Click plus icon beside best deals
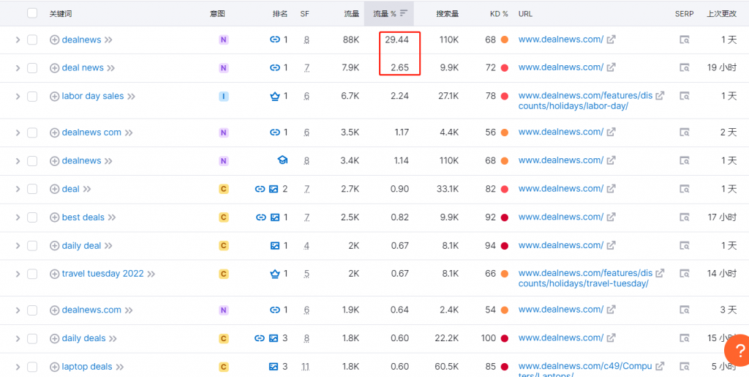Viewport: 749px width, 377px height. [54, 217]
